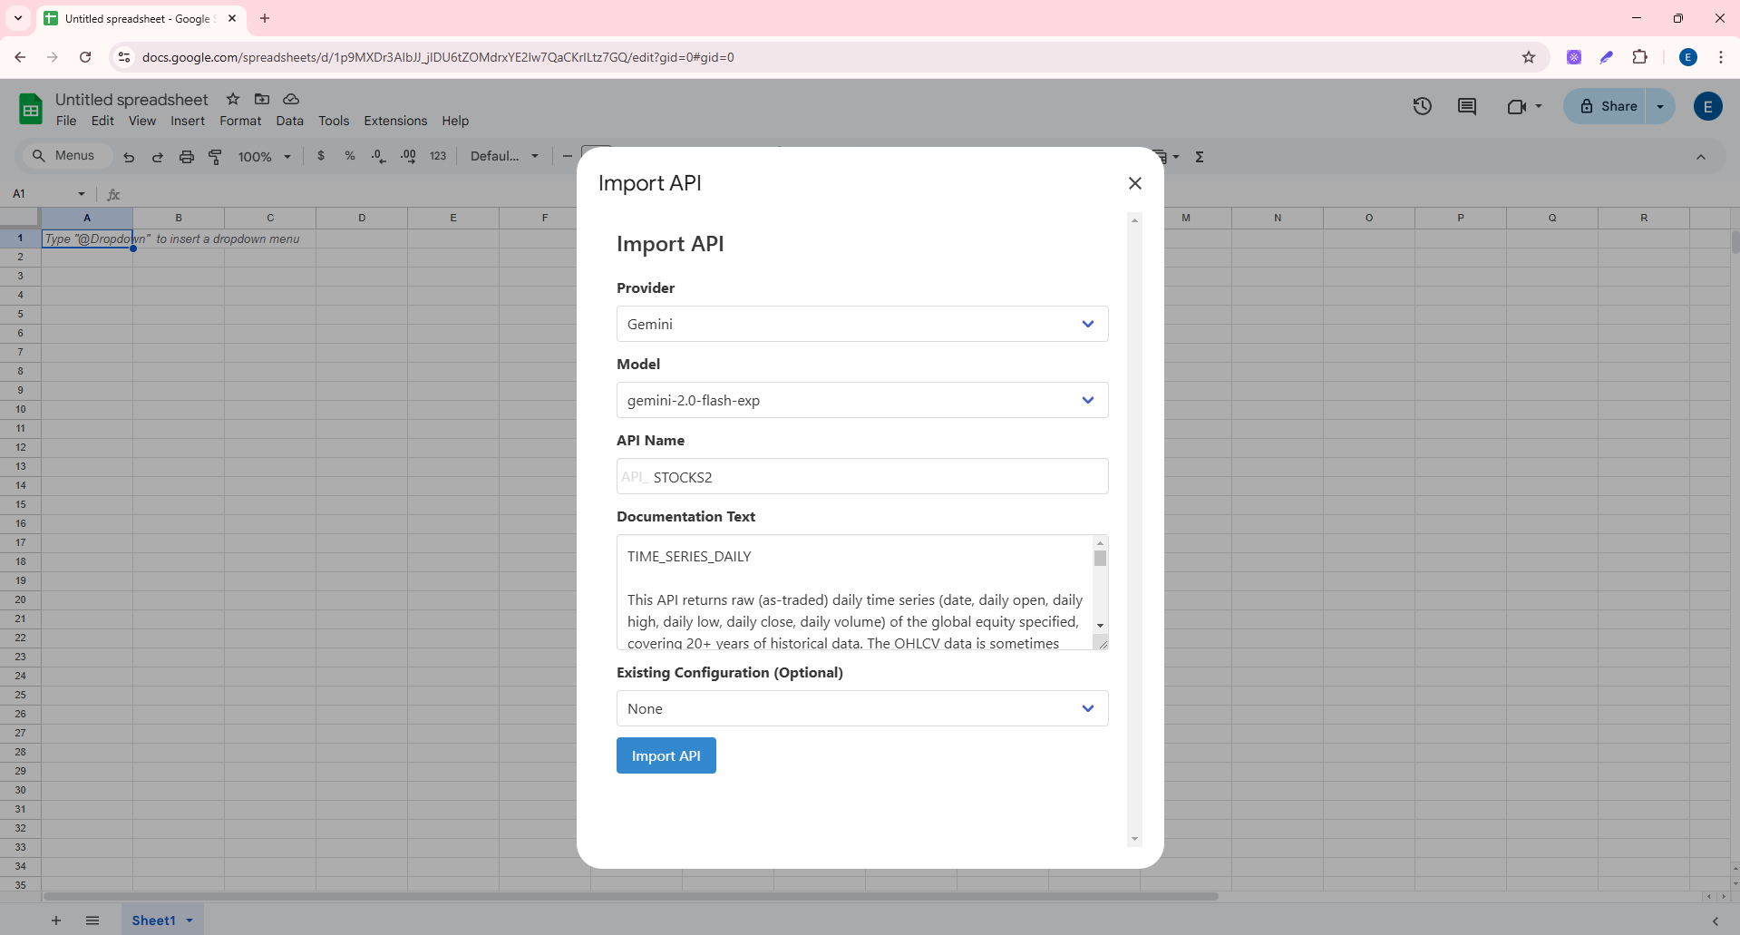Click the Documentation Text scrollbar down arrow

[1100, 625]
